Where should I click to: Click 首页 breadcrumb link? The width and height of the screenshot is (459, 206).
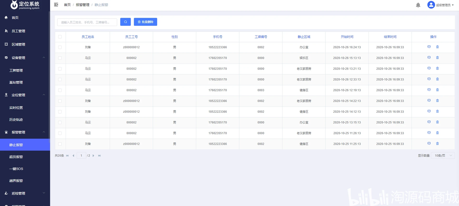click(x=67, y=5)
